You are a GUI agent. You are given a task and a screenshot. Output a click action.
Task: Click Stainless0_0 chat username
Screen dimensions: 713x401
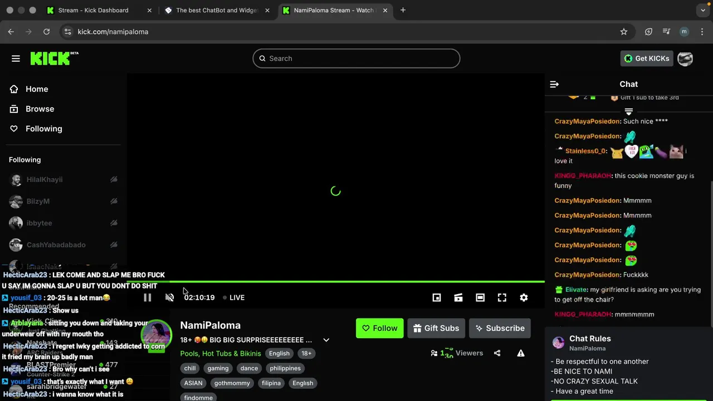click(x=585, y=151)
